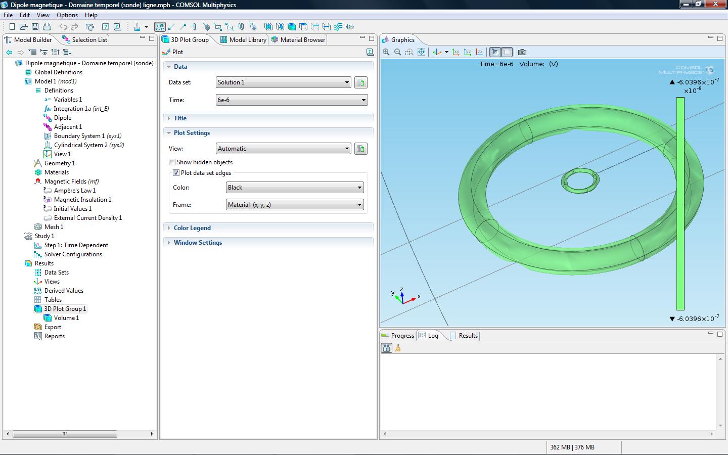The image size is (728, 455).
Task: Switch to the Selection List tab
Action: point(84,40)
